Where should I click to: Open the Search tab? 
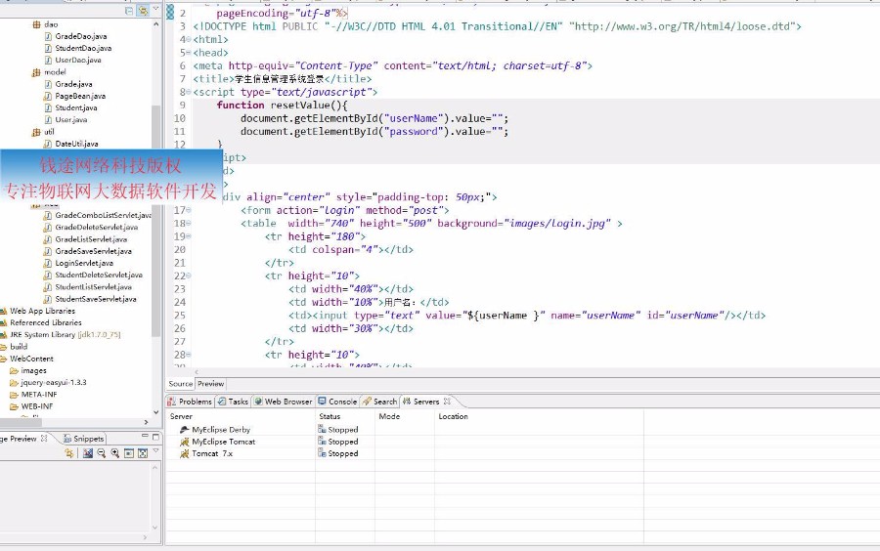tap(380, 402)
